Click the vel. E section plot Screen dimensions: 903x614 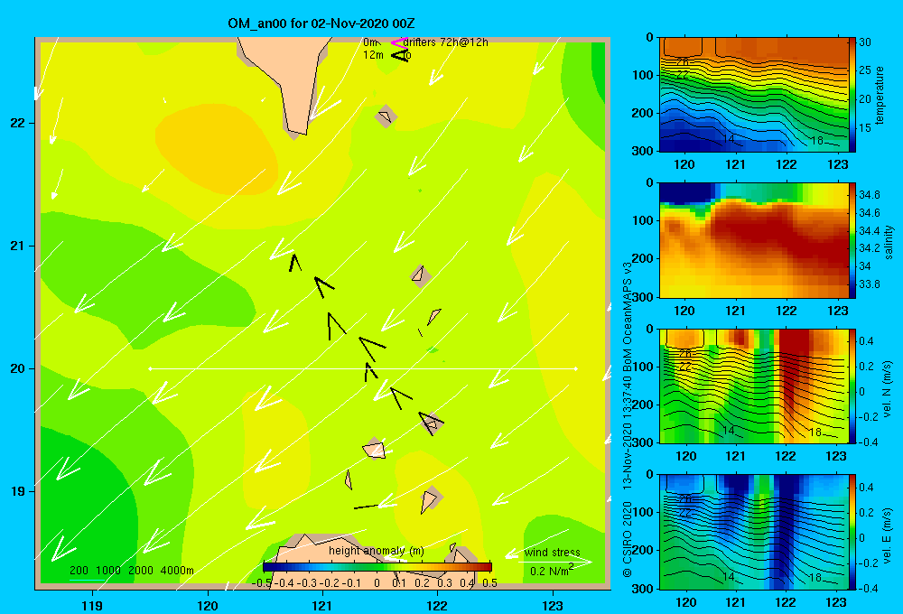point(754,532)
